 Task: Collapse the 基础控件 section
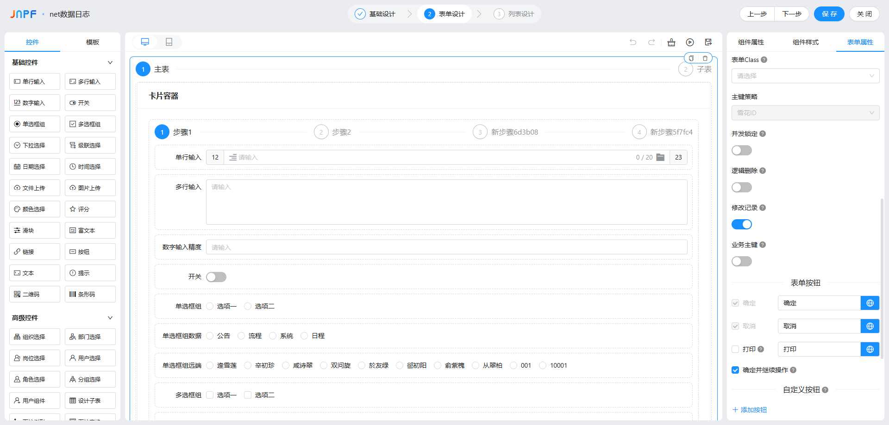[110, 62]
